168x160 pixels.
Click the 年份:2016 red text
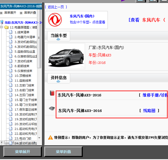pyautogui.click(x=97, y=63)
